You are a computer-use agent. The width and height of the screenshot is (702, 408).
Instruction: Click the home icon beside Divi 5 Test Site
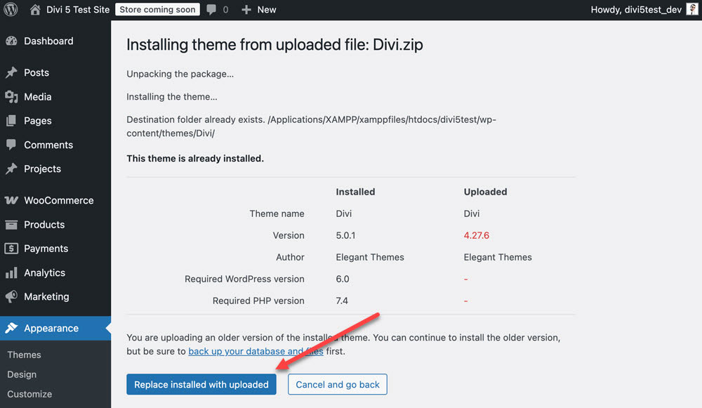point(35,9)
